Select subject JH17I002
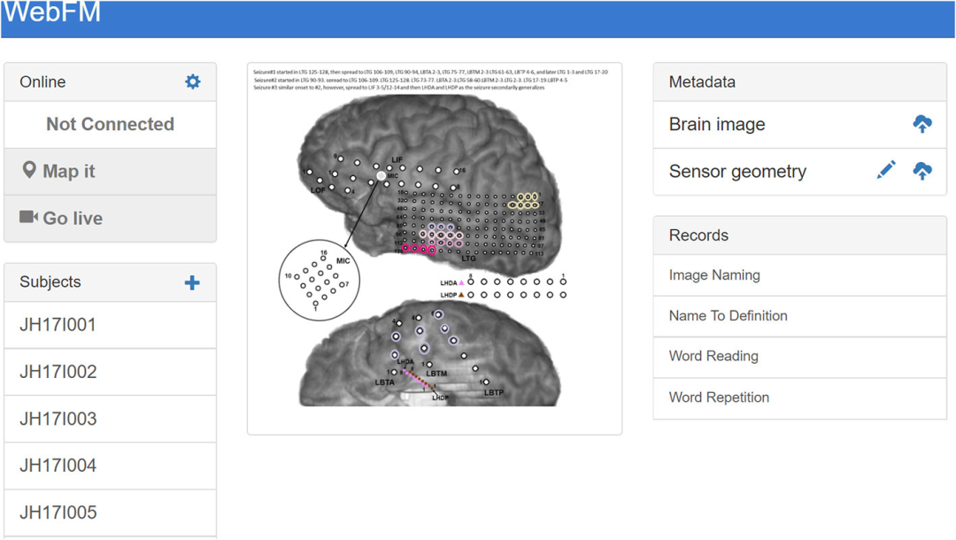Image resolution: width=956 pixels, height=540 pixels. [x=111, y=372]
